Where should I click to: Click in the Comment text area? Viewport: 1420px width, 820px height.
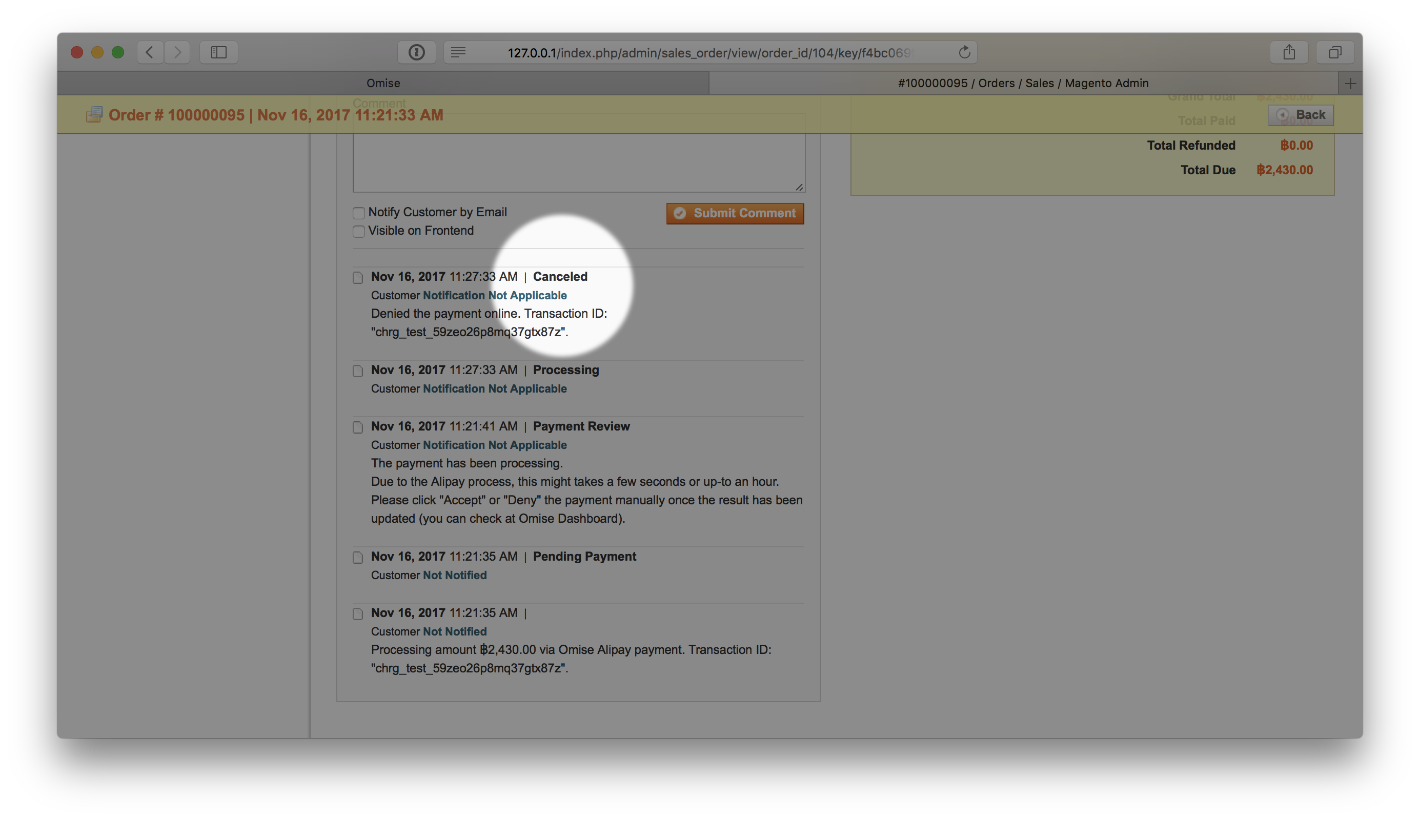pos(578,152)
